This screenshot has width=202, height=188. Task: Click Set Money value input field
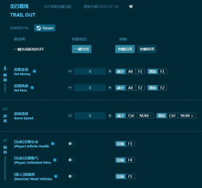(90, 71)
